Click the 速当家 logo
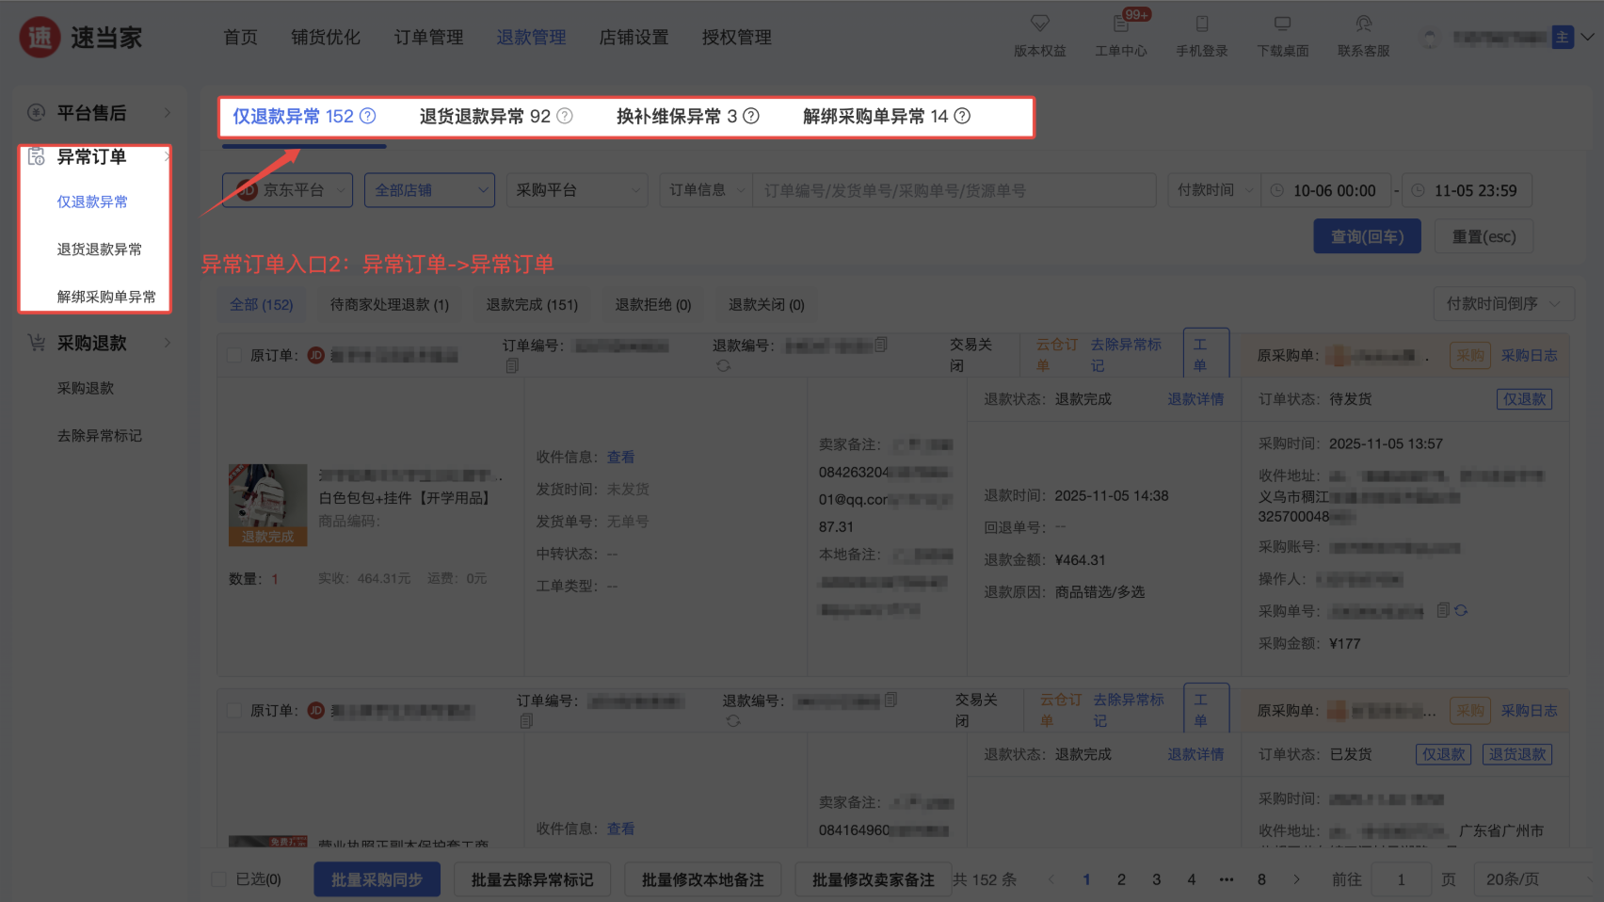Image resolution: width=1604 pixels, height=902 pixels. [81, 38]
